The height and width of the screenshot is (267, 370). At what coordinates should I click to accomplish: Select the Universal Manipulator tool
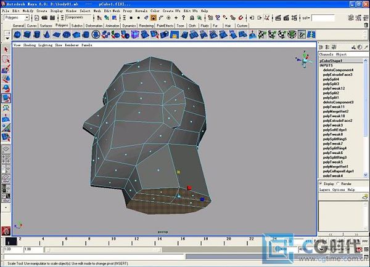point(6,108)
